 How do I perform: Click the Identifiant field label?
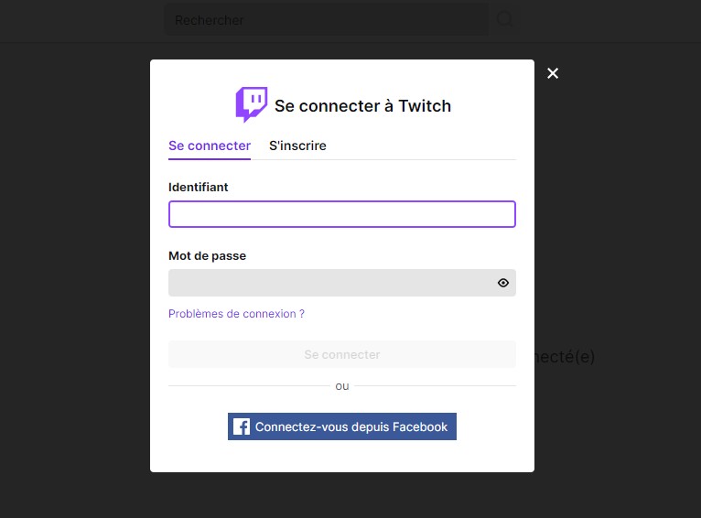[199, 187]
